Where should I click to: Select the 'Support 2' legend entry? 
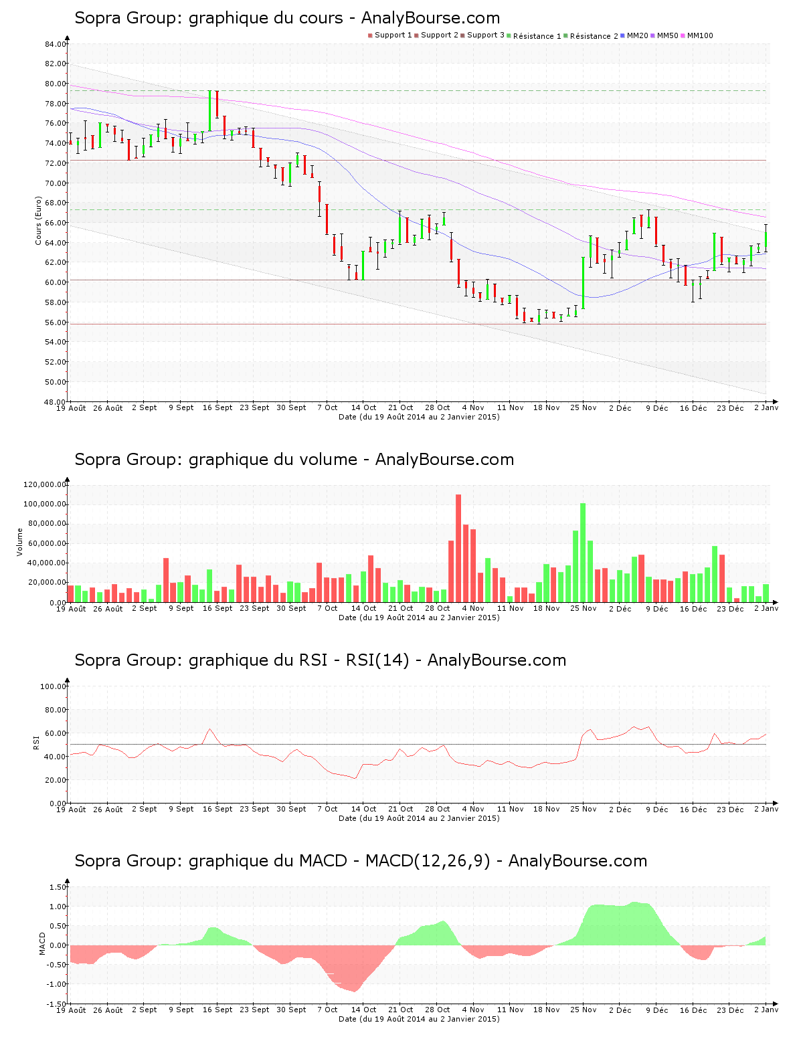click(x=436, y=35)
